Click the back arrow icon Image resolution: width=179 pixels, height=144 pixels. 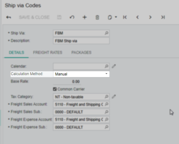[x=8, y=17]
